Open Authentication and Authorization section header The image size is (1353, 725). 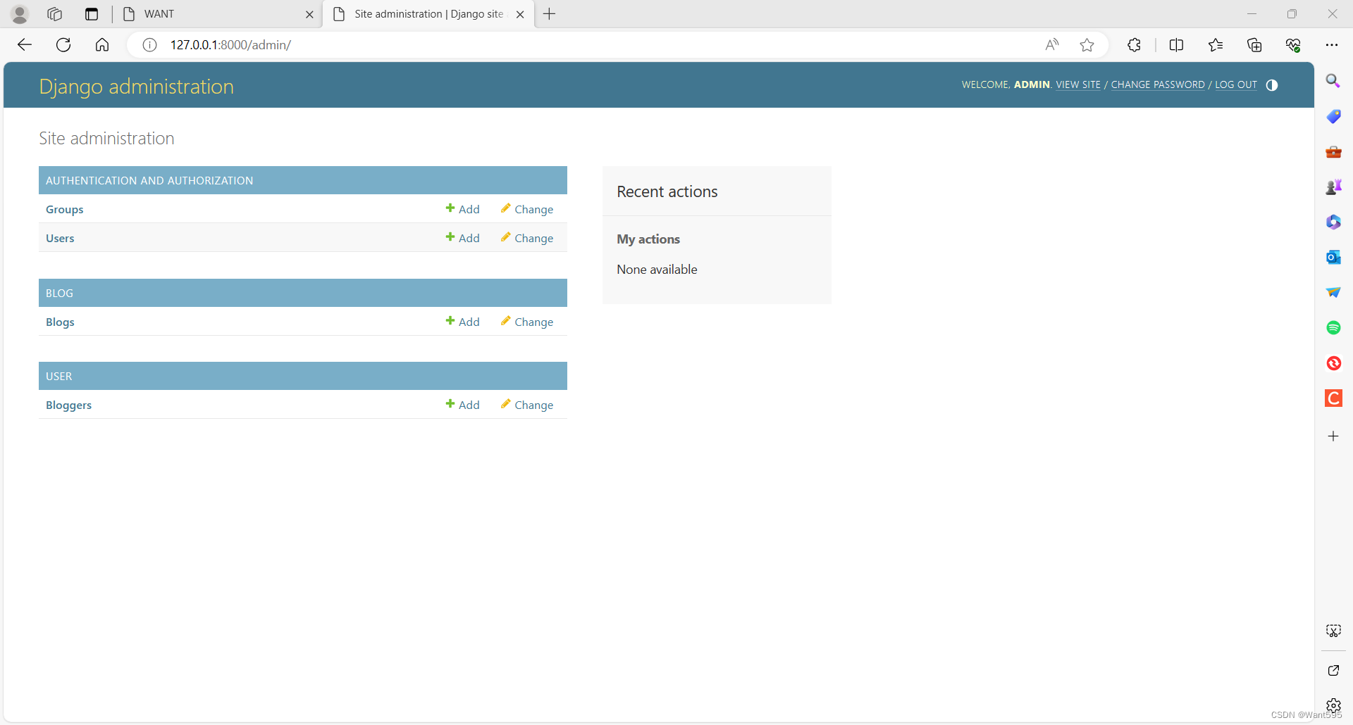click(x=149, y=181)
